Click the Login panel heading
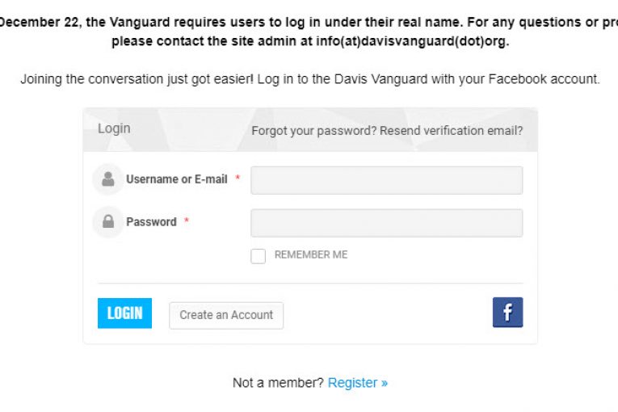Screen dimensions: 618x412 point(114,128)
